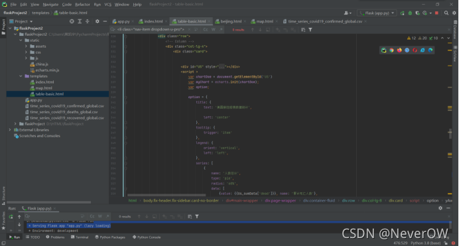Open the Navigate menu

point(50,5)
